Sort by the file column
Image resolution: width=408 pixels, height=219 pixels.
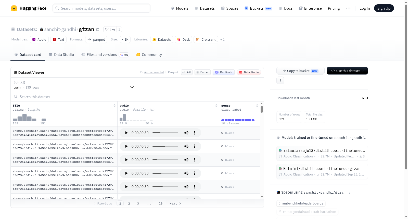tap(114, 106)
